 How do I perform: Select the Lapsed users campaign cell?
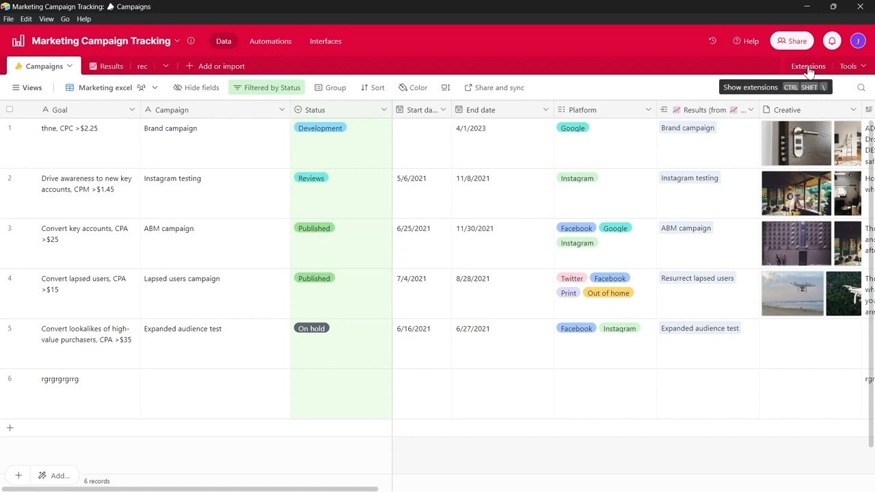[x=215, y=294]
